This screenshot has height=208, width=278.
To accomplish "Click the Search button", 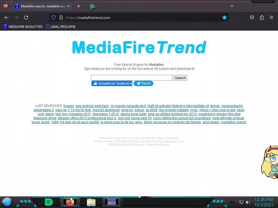I will coord(180,78).
